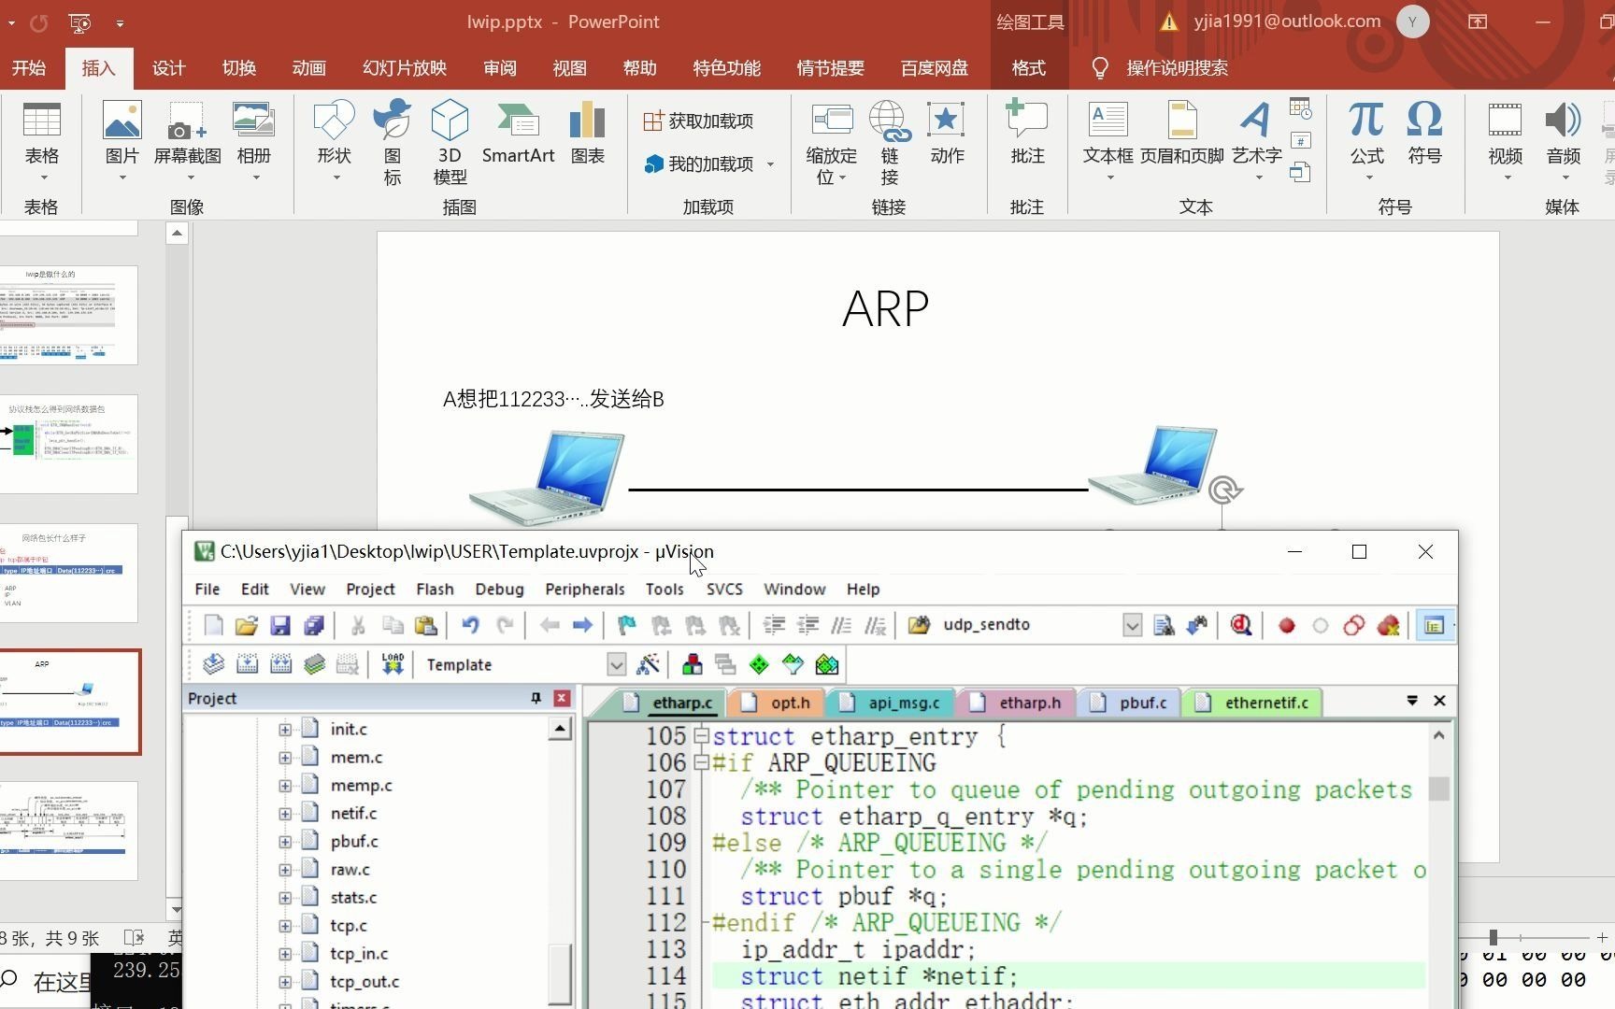Rebuild all target files in µVision
The height and width of the screenshot is (1009, 1615).
(280, 663)
